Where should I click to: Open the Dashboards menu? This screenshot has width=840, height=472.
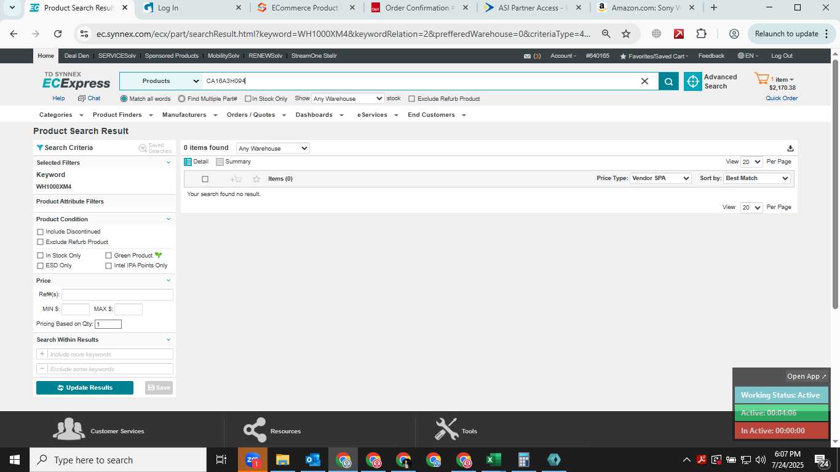coord(319,115)
